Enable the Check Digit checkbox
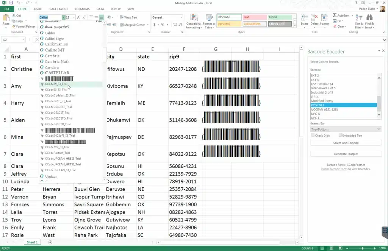The image size is (388, 251). (313, 136)
